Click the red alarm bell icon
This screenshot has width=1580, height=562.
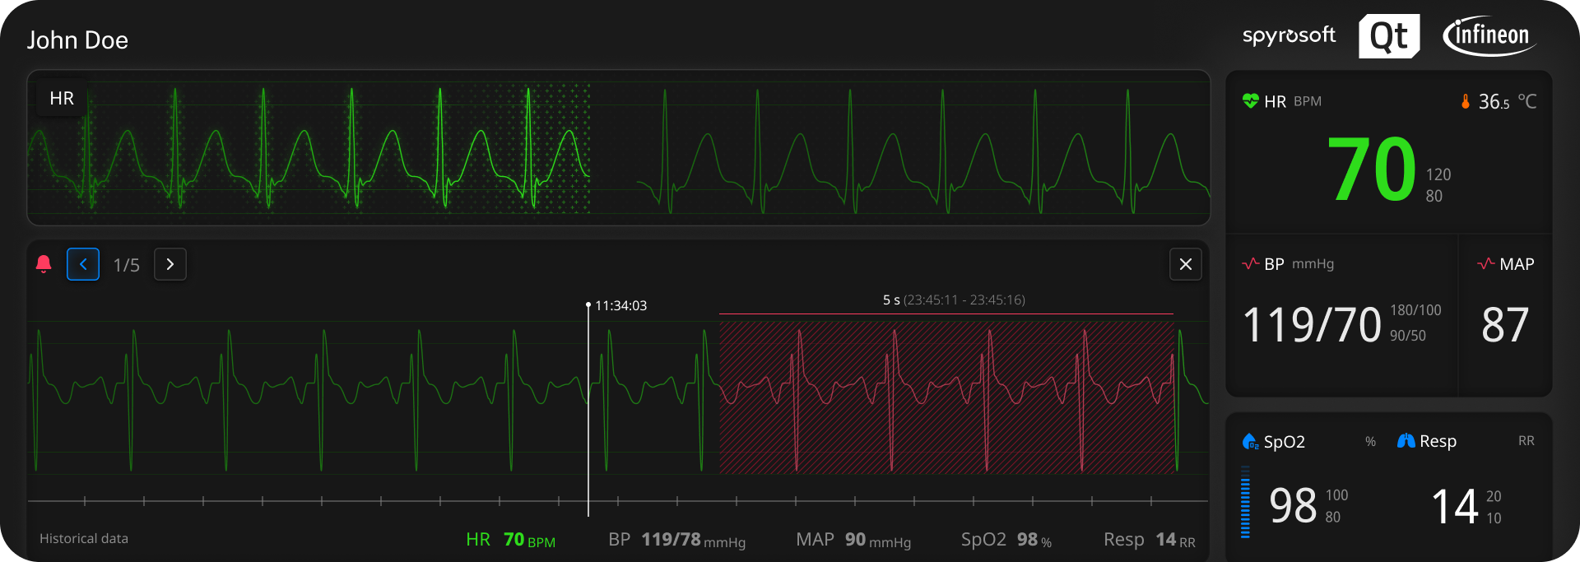point(44,264)
